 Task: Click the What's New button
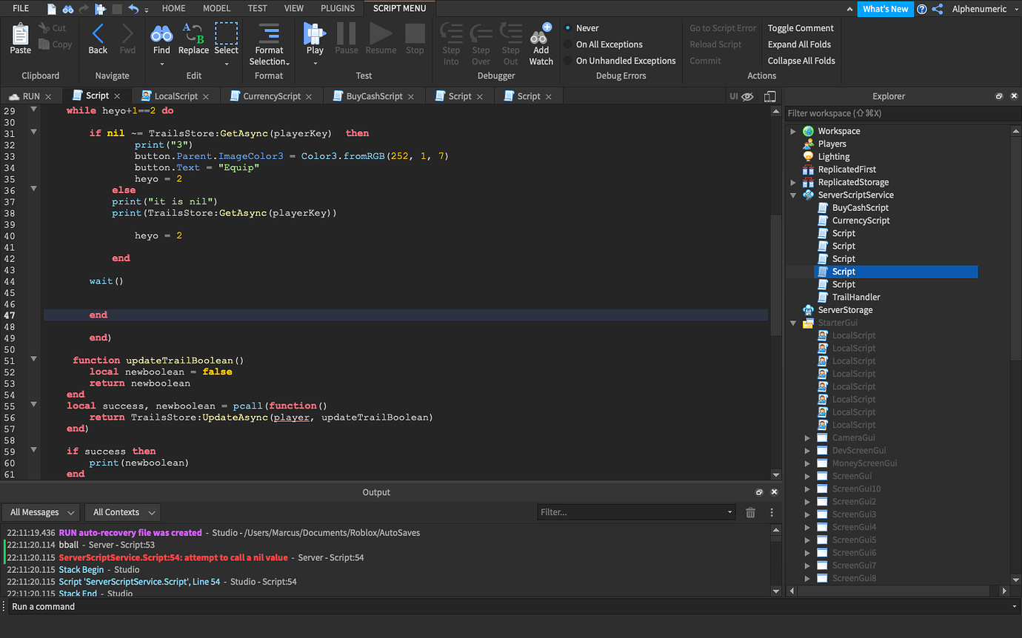point(885,8)
